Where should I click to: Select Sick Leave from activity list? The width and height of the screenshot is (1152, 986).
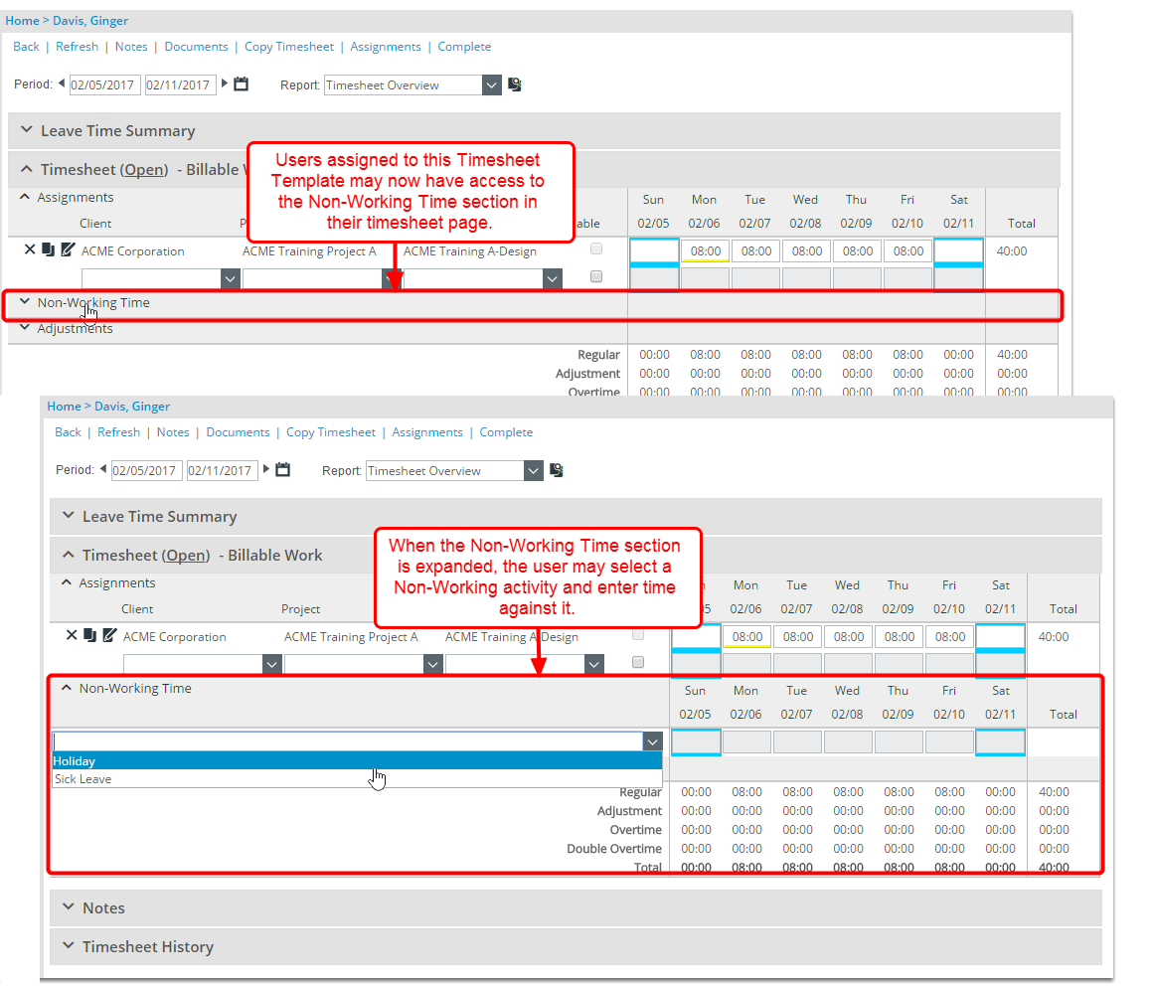(357, 779)
